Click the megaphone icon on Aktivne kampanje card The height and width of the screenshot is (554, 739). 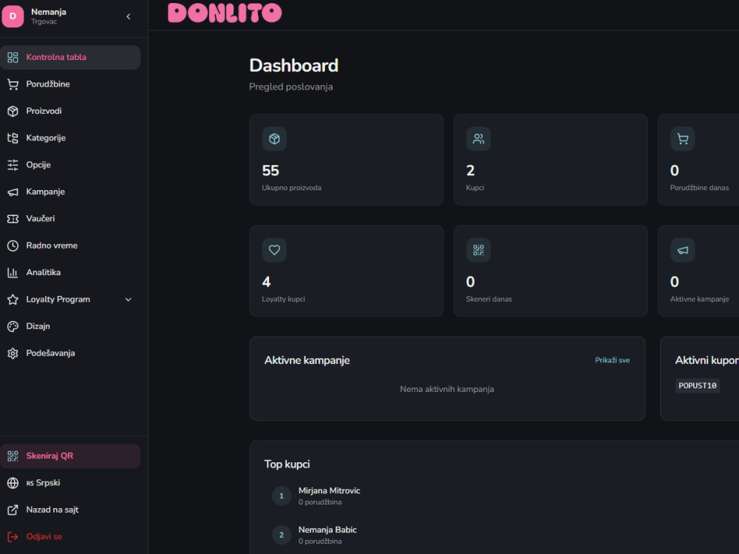pos(682,250)
